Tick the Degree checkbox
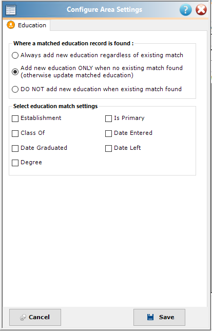Viewport: 212px width, 331px height. 15,163
